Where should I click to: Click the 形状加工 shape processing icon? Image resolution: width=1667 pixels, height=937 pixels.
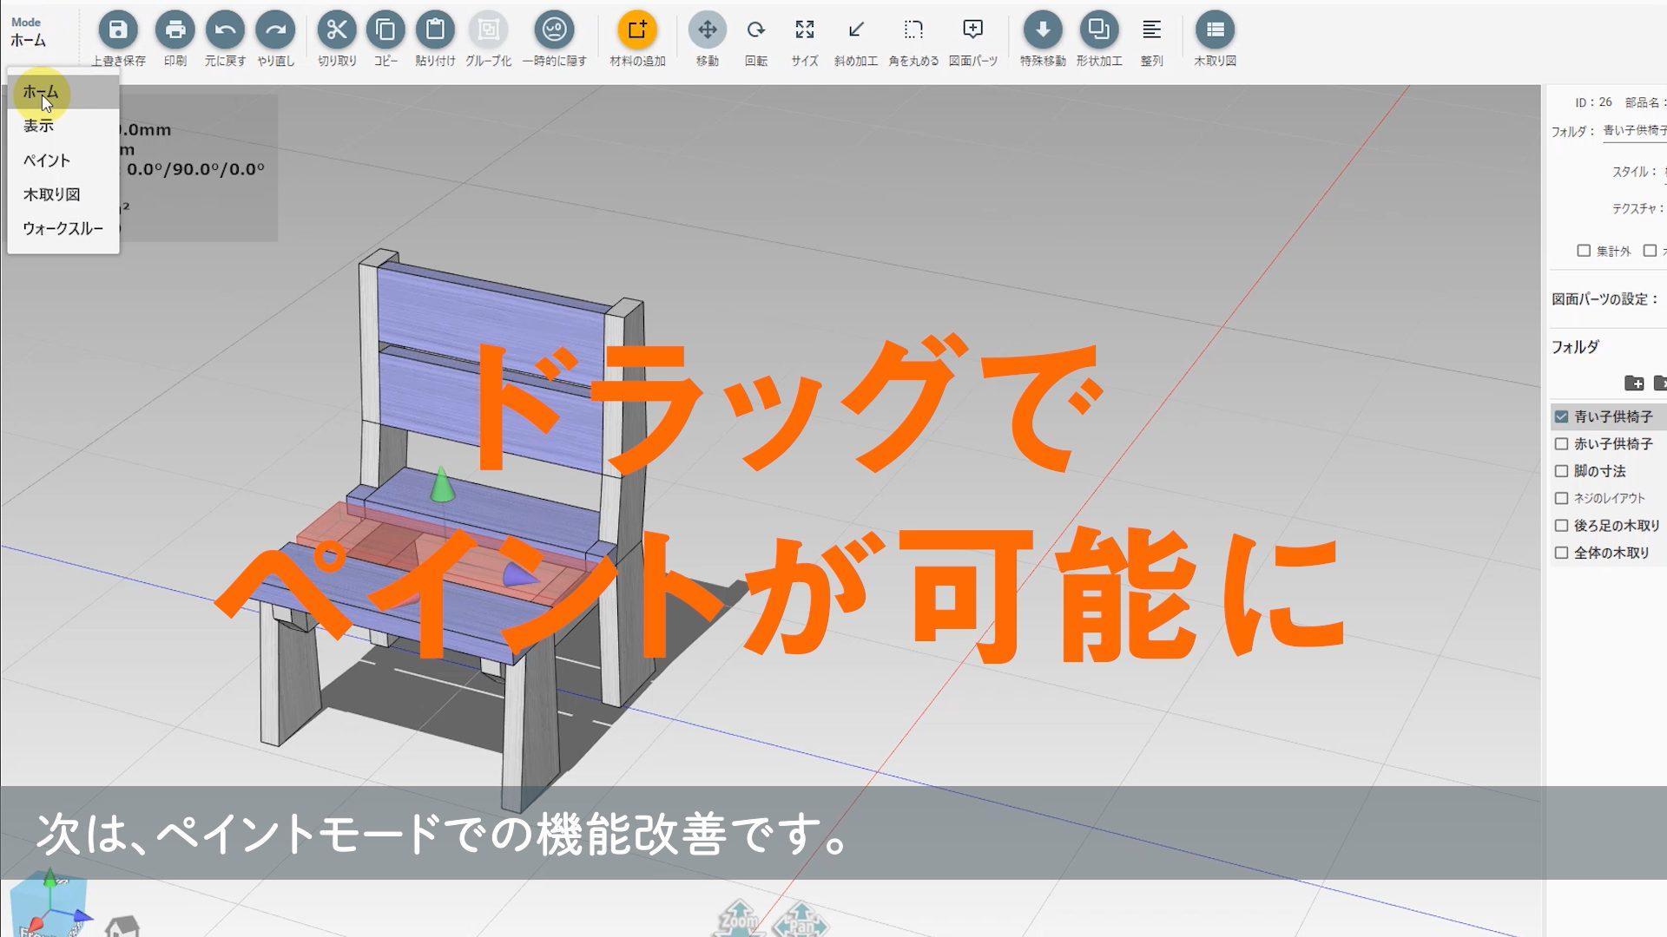[x=1099, y=30]
